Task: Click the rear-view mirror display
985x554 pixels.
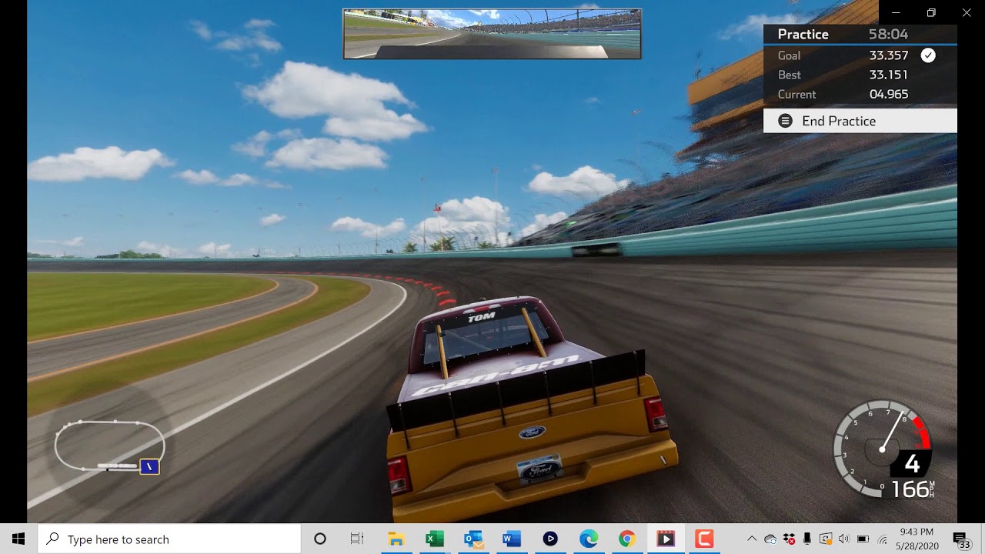Action: [492, 34]
